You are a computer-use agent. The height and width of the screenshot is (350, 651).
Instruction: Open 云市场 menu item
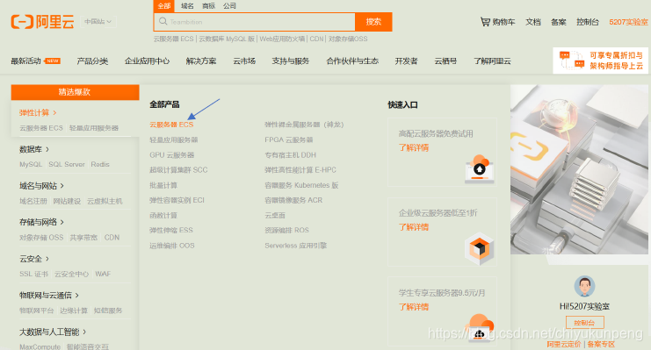[244, 61]
